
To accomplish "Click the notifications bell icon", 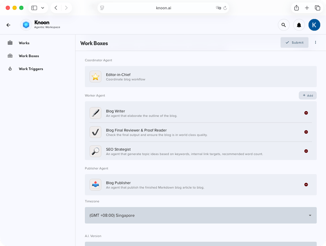I will [299, 25].
